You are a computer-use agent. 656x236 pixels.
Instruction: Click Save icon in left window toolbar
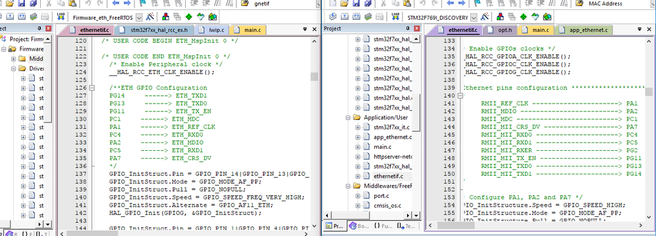[x=21, y=3]
